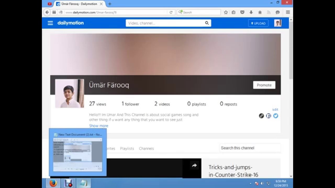
Task: Click the Promote button
Action: [x=264, y=85]
